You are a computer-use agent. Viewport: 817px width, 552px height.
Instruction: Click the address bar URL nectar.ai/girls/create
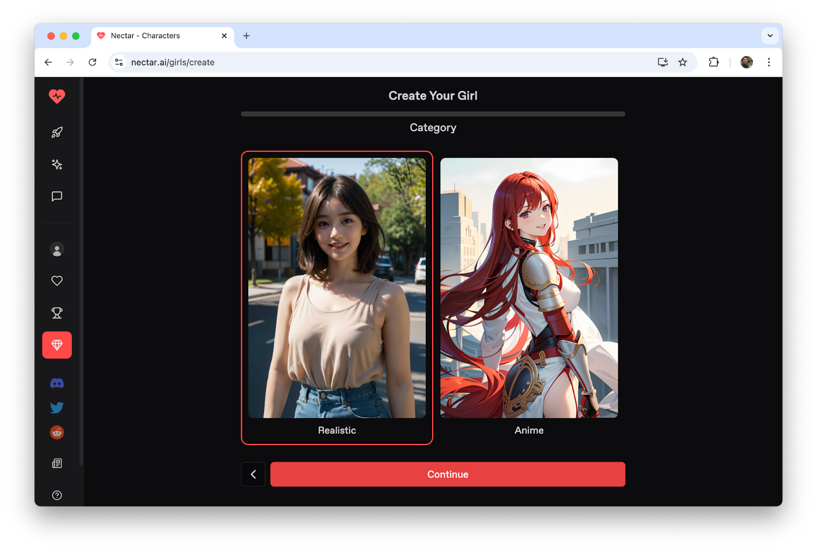coord(173,62)
